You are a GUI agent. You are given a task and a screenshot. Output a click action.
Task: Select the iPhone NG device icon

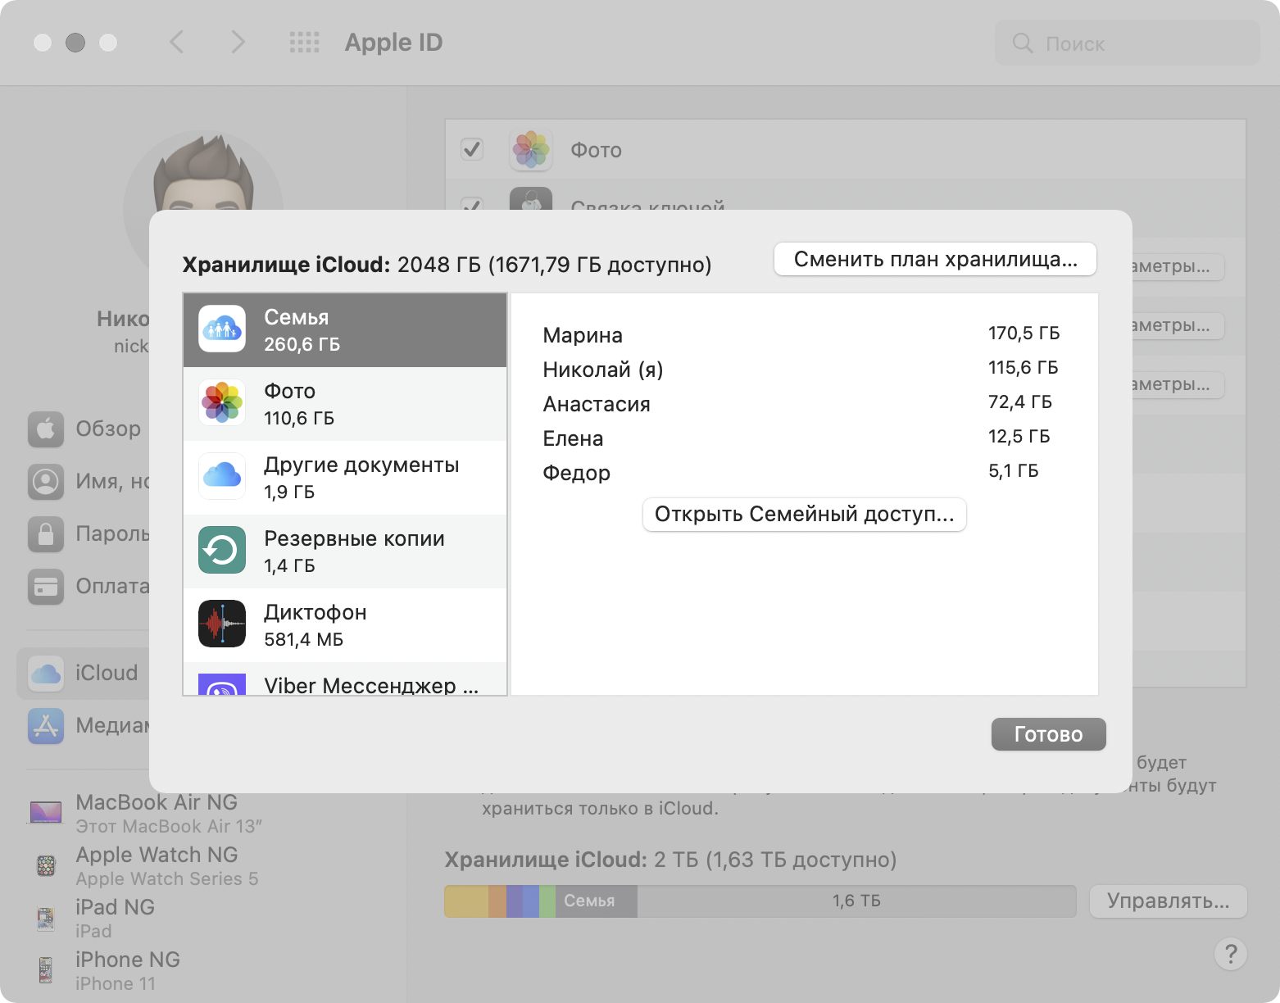(46, 970)
